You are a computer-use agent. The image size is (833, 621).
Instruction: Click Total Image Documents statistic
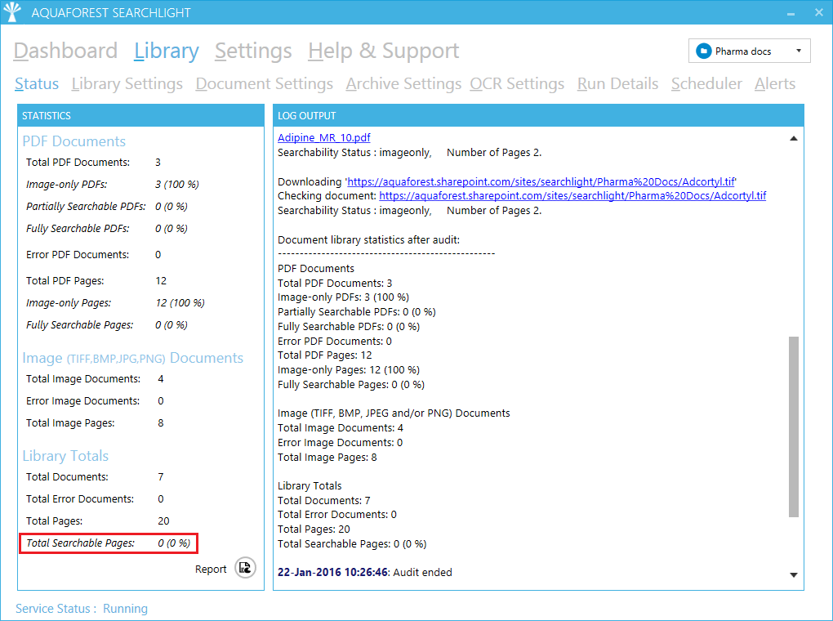[95, 379]
